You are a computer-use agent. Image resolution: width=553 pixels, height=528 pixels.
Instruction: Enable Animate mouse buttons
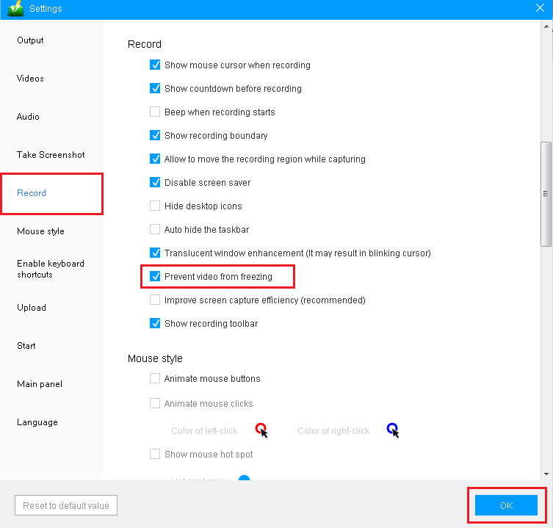pos(155,378)
